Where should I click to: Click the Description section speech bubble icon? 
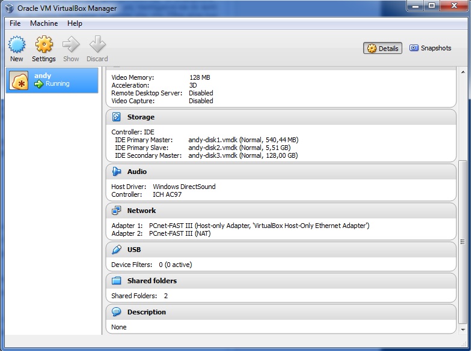(116, 312)
